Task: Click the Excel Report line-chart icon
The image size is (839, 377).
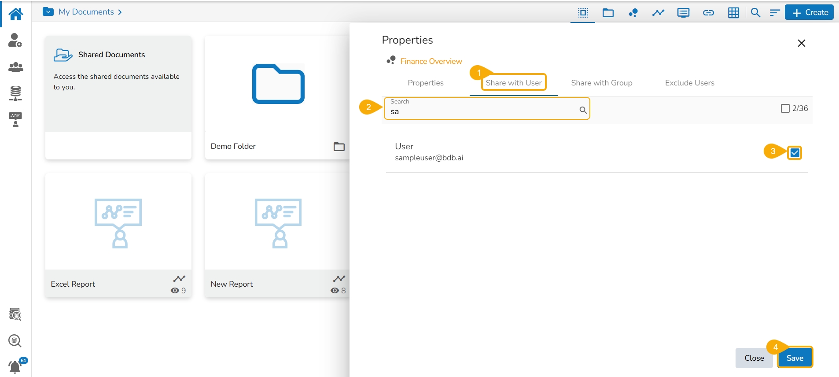Action: (x=179, y=279)
